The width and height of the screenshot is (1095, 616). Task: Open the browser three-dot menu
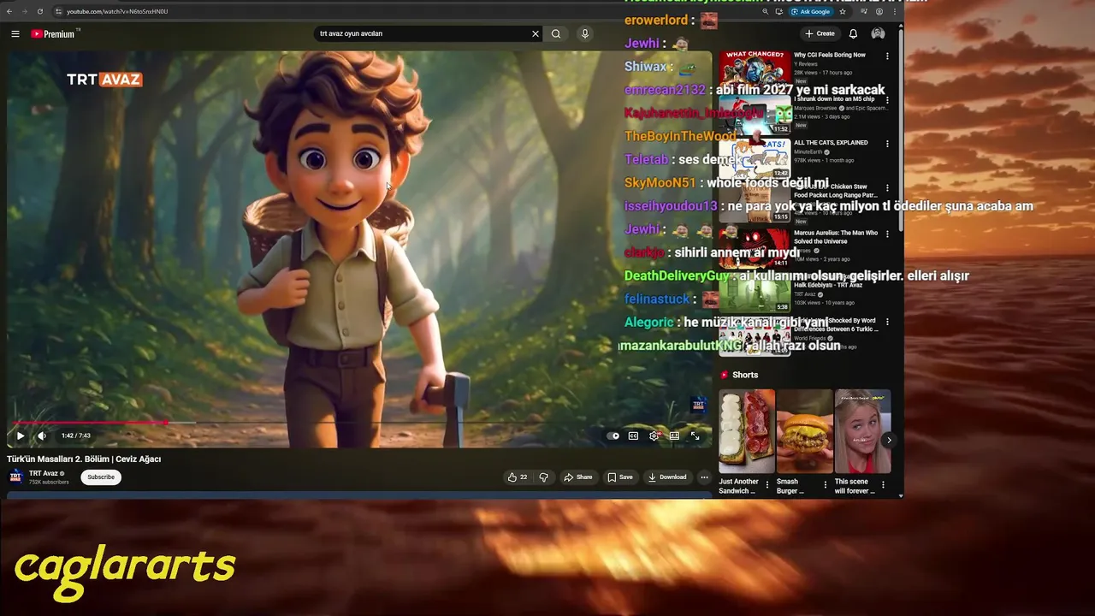click(895, 11)
